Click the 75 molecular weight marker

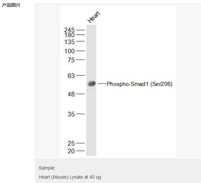[71, 60]
